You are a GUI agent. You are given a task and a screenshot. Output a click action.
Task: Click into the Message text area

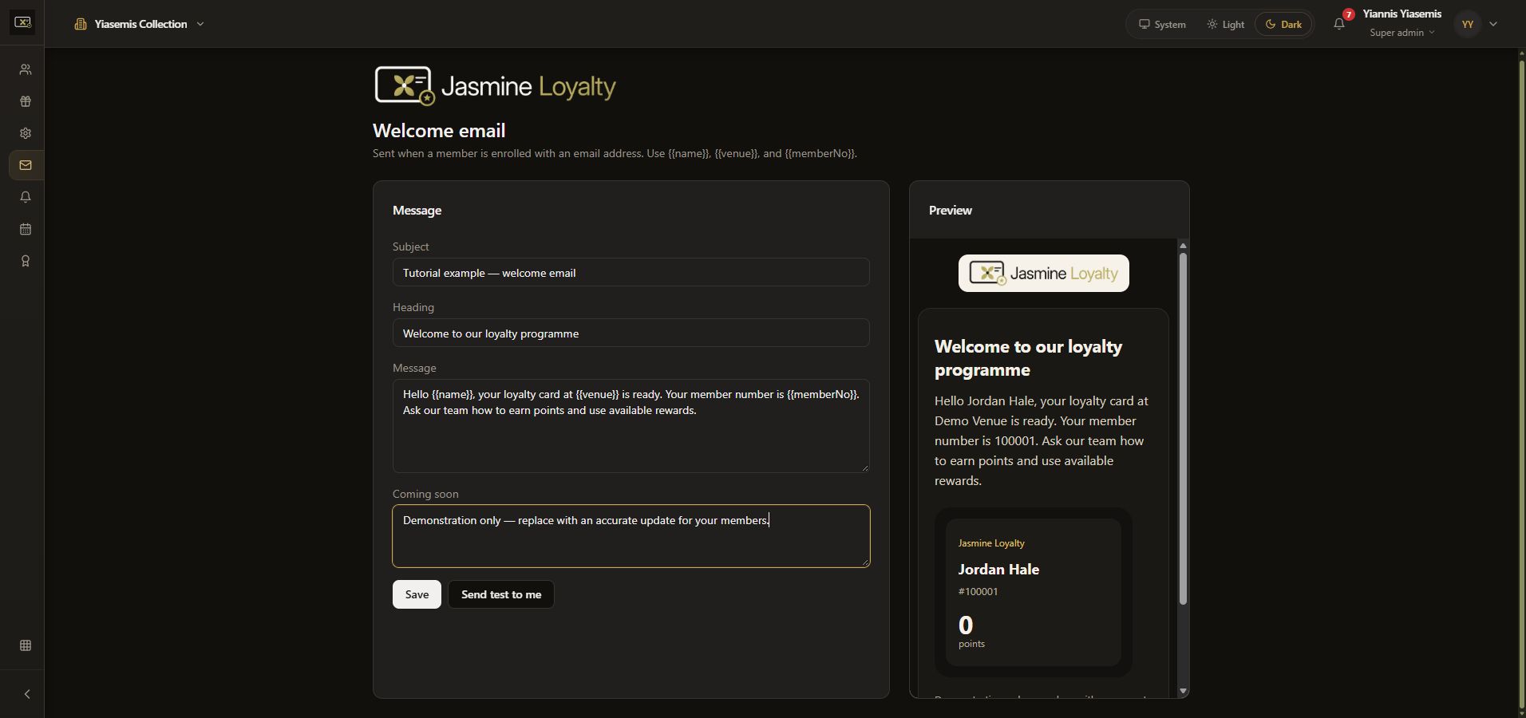631,426
